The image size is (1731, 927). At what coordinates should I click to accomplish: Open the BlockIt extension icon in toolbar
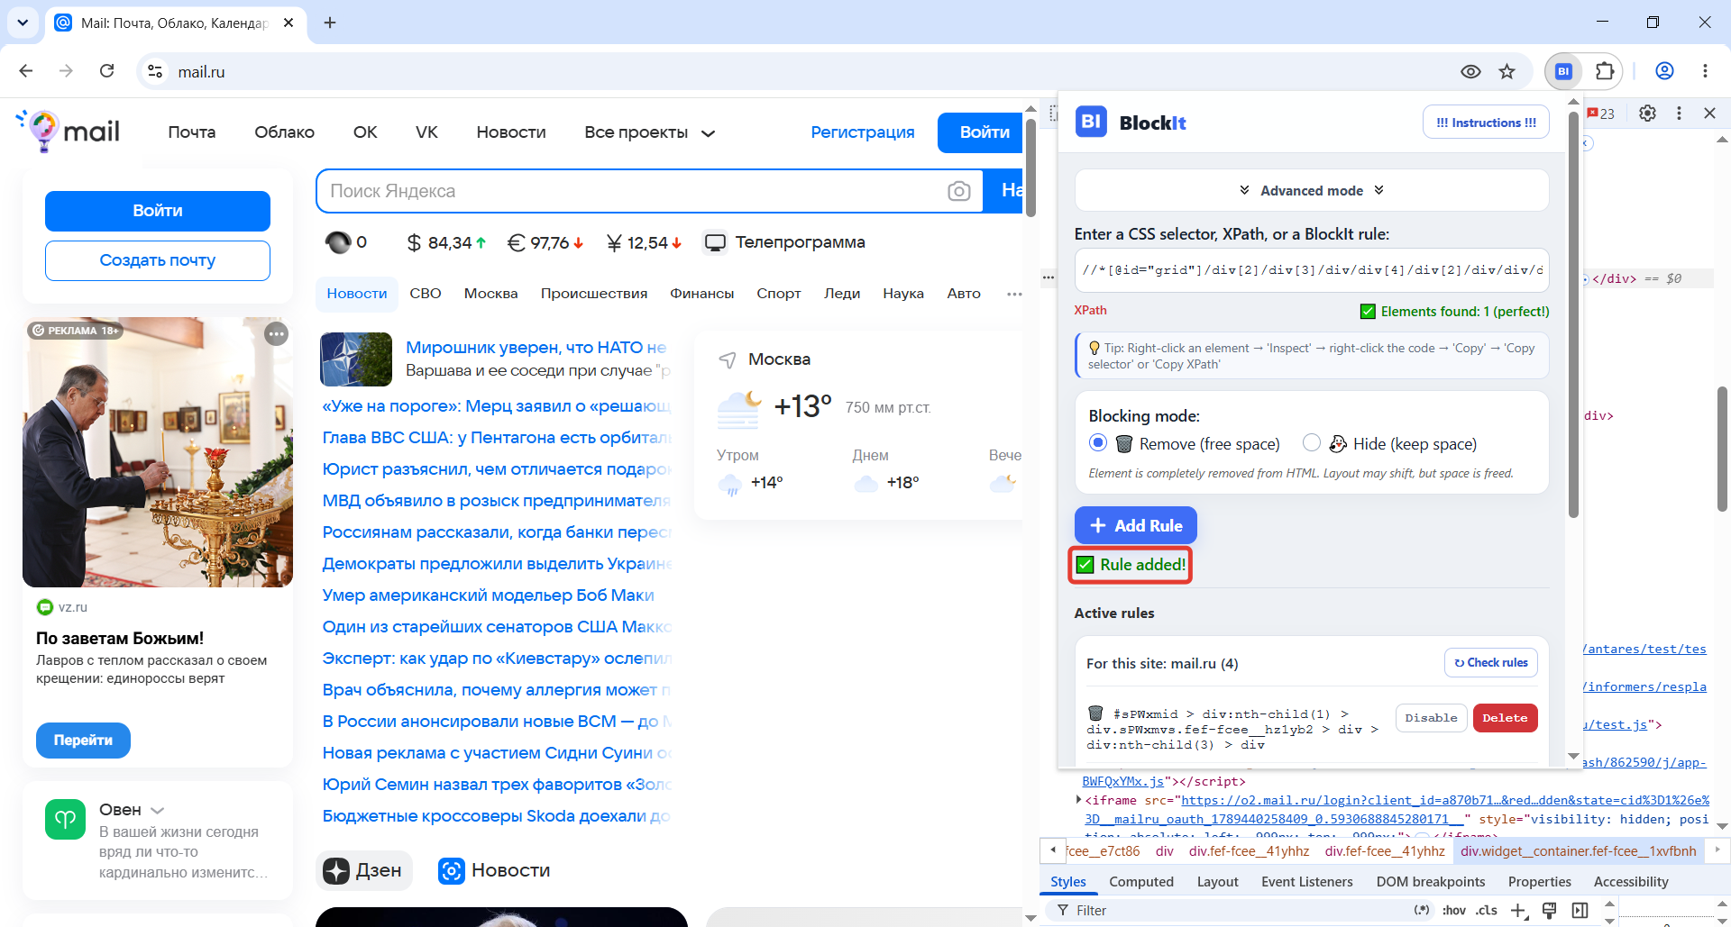[1564, 71]
